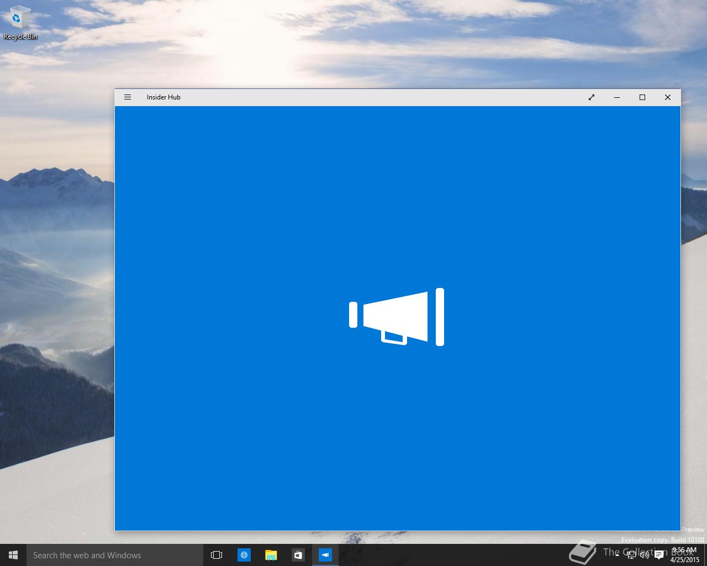707x566 pixels.
Task: Maximize the Insider Hub window
Action: point(642,97)
